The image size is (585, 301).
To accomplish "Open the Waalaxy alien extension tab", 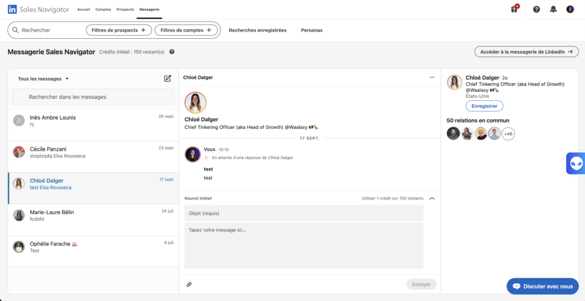I will click(x=575, y=163).
